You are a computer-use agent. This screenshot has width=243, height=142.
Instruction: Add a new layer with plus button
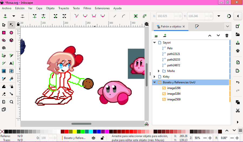pos(165,36)
